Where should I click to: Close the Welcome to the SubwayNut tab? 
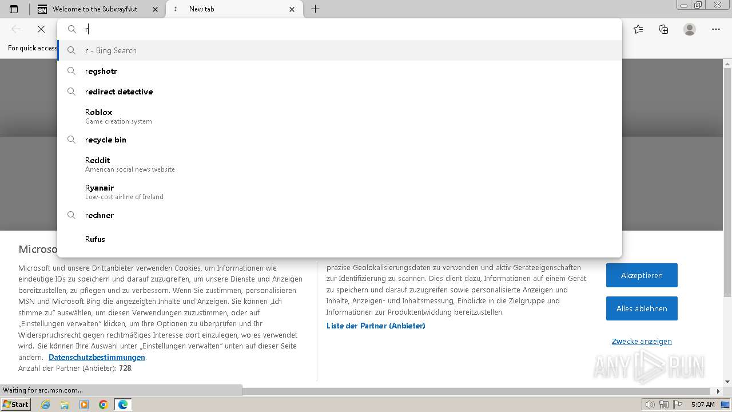pyautogui.click(x=155, y=9)
